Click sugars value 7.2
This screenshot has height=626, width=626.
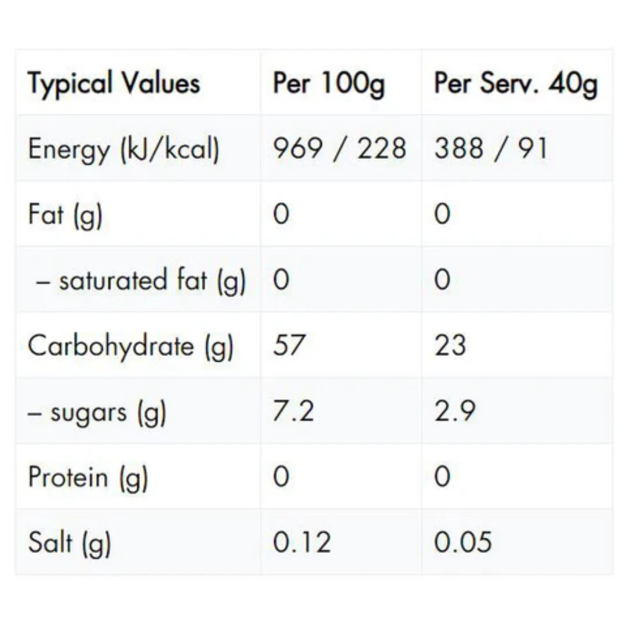coord(294,411)
